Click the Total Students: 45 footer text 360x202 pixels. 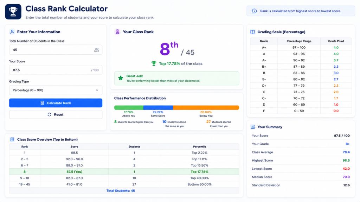[121, 191]
